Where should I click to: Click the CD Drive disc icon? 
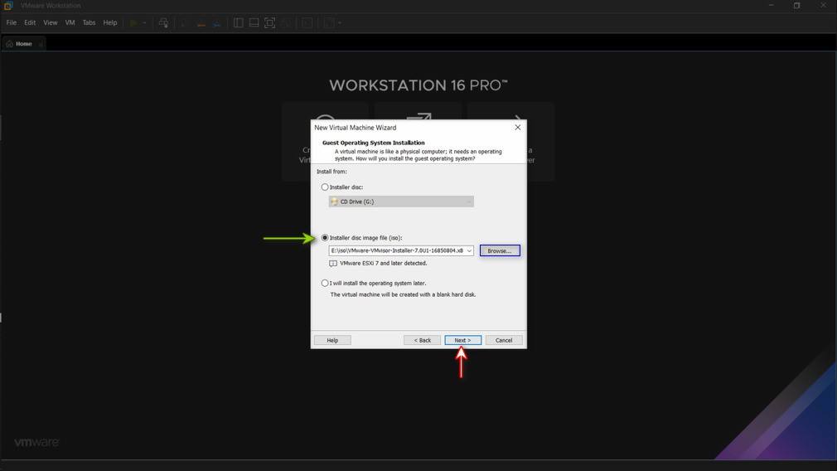pyautogui.click(x=334, y=202)
